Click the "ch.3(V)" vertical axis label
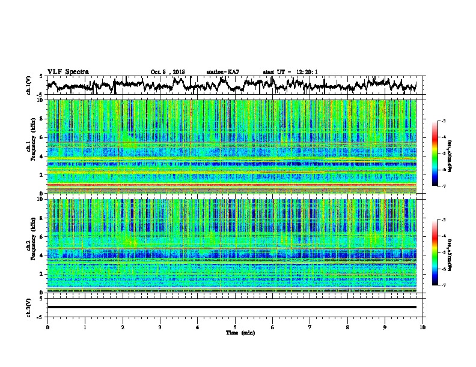The width and height of the screenshot is (476, 367). pos(29,308)
